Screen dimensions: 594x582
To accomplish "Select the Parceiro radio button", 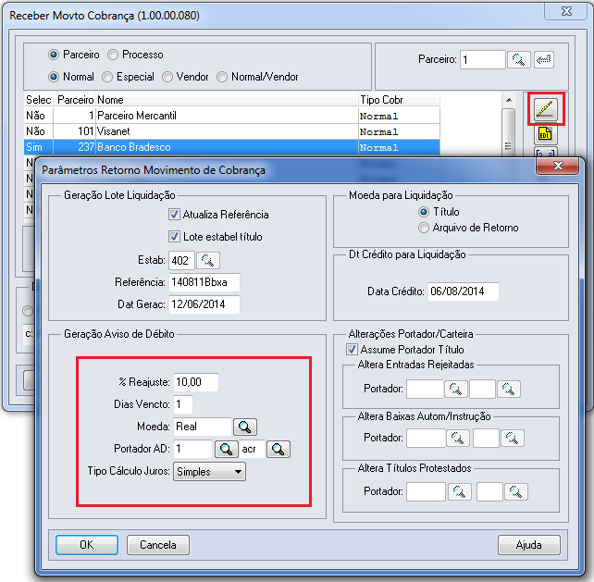I will 54,55.
